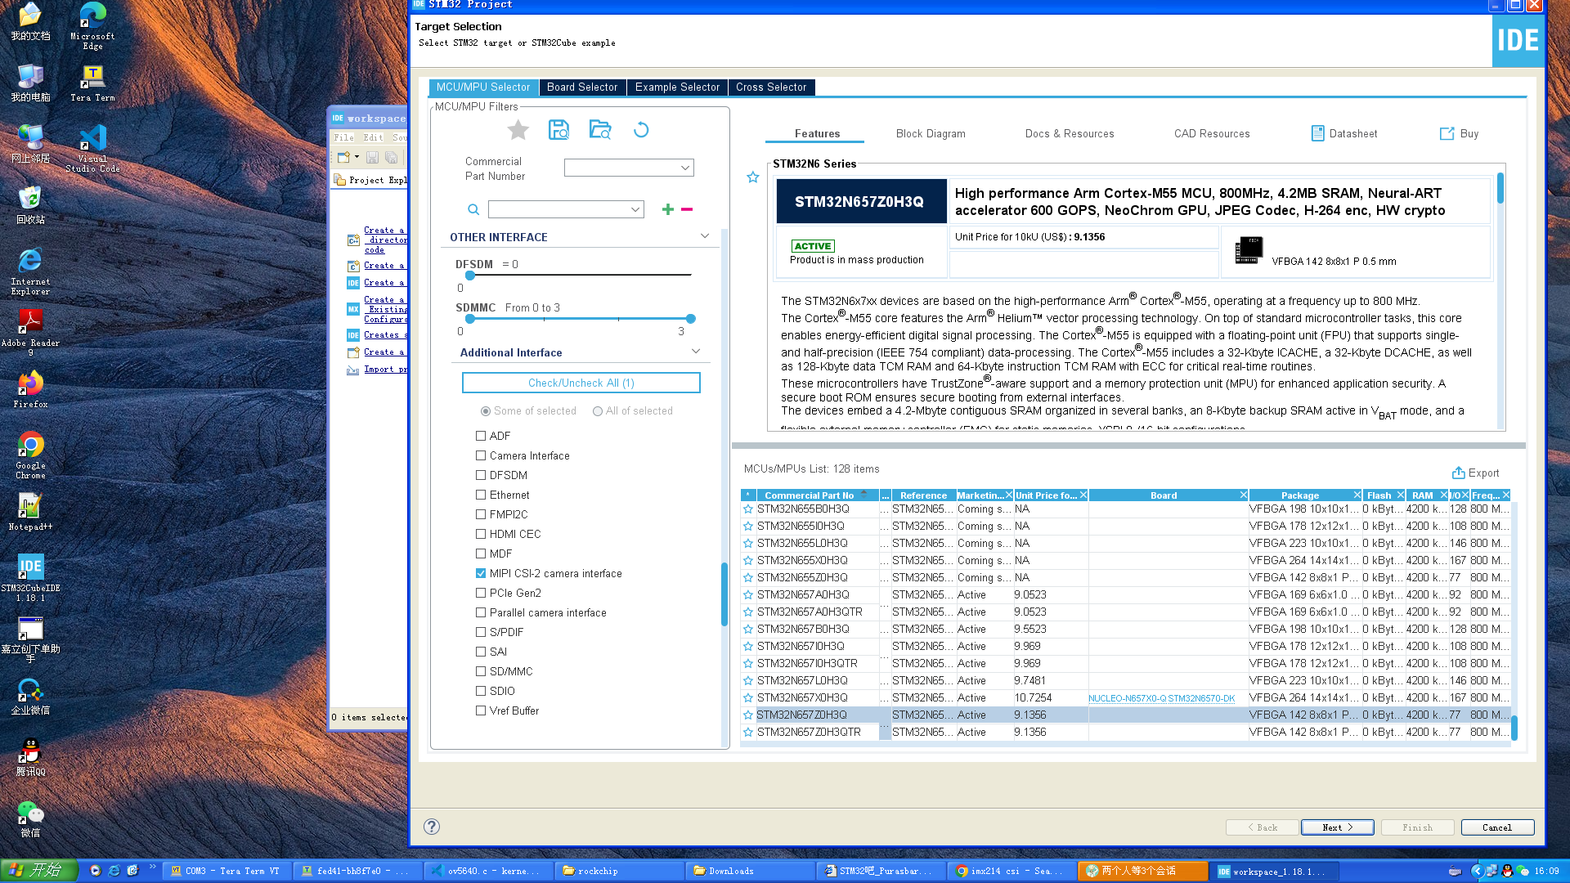Open STM32N6570-DK board link
Image resolution: width=1570 pixels, height=883 pixels.
click(1201, 698)
